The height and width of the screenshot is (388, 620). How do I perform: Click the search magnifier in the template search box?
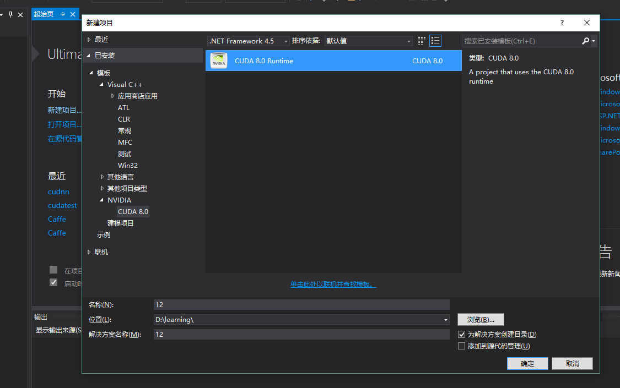(586, 41)
